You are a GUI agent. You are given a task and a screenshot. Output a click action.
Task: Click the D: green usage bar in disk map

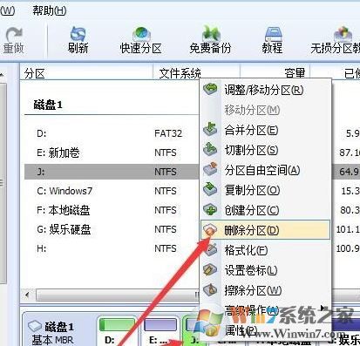(x=117, y=325)
